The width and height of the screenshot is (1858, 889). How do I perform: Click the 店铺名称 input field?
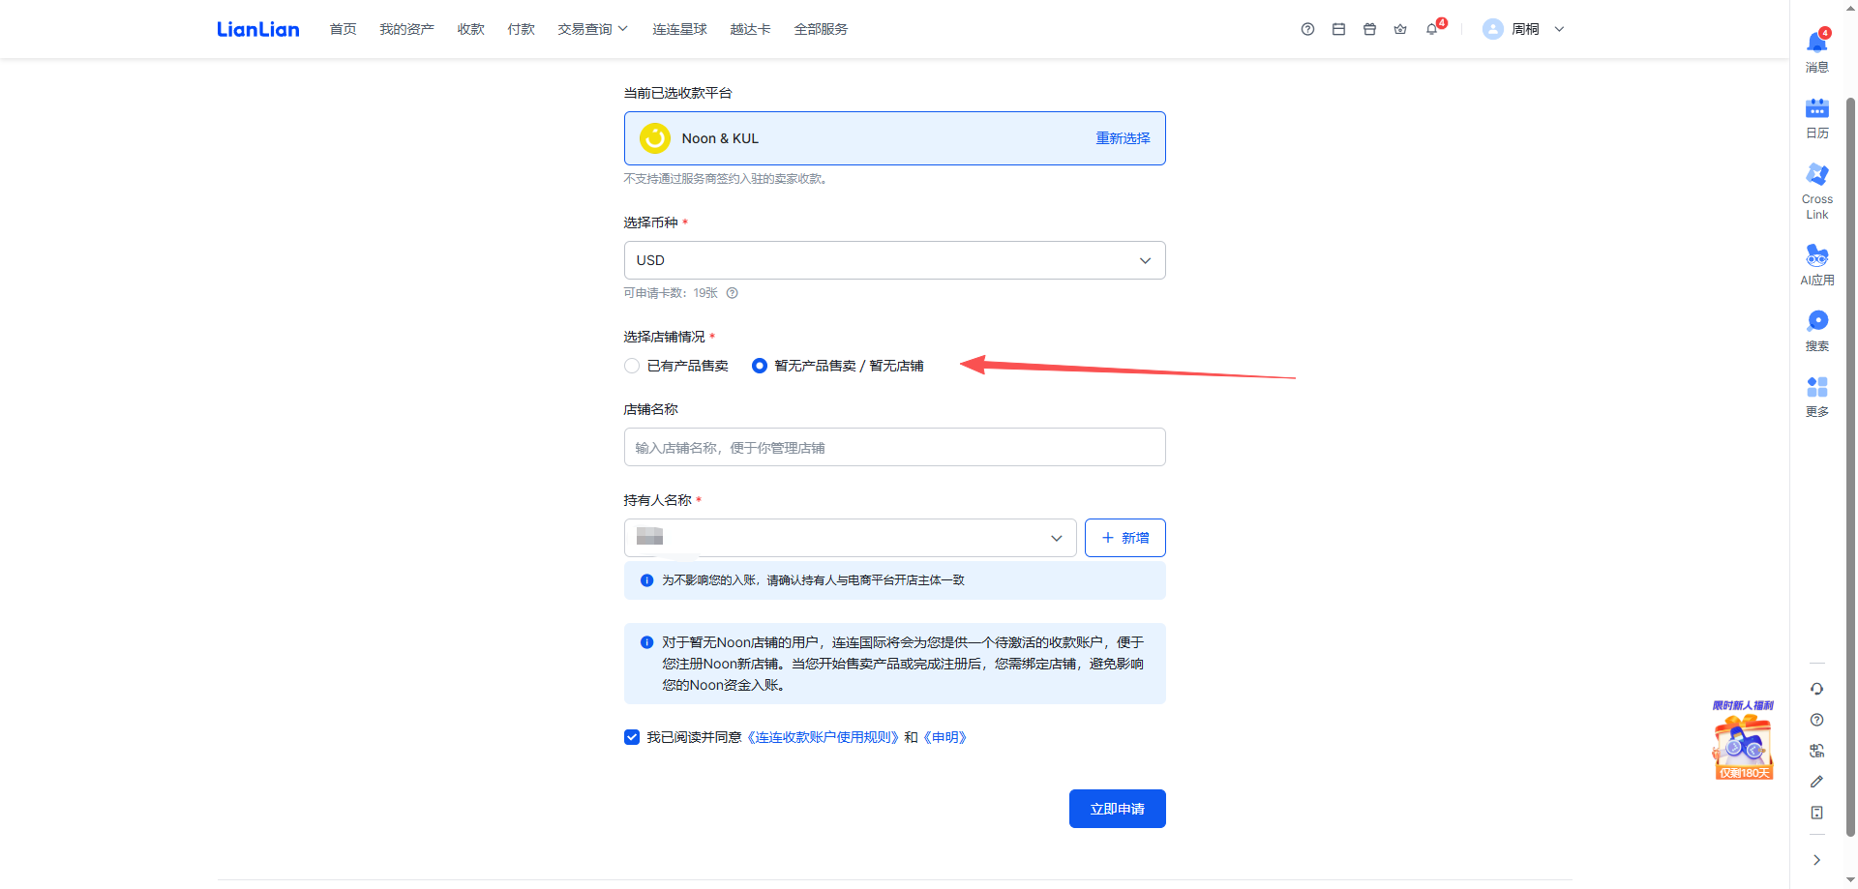895,447
